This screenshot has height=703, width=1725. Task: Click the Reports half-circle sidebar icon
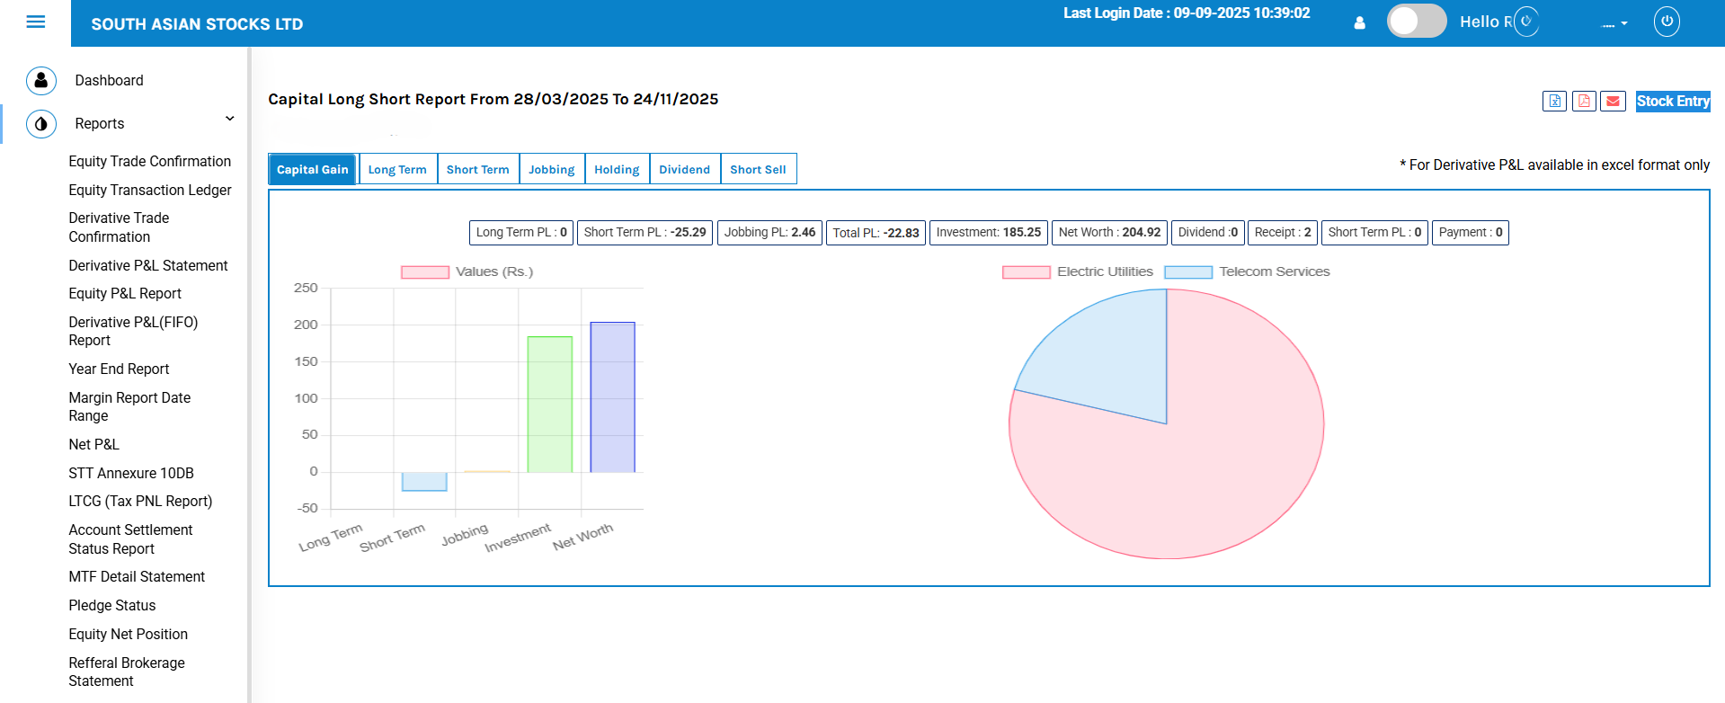tap(41, 124)
